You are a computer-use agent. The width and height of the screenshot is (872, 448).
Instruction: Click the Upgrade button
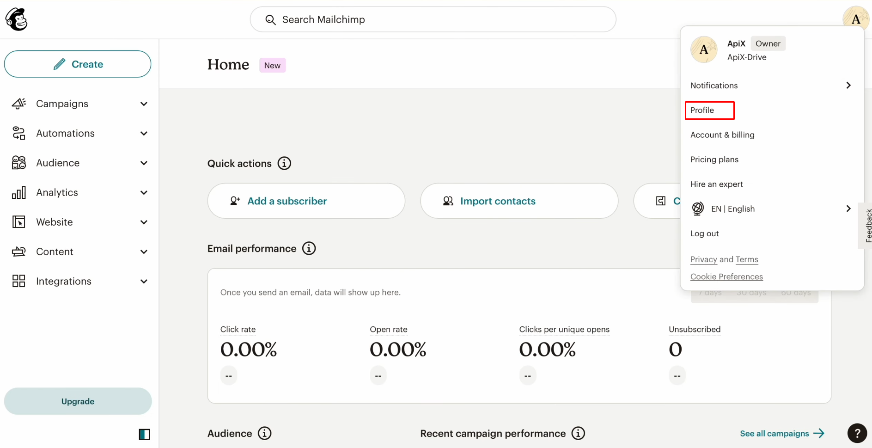[77, 401]
